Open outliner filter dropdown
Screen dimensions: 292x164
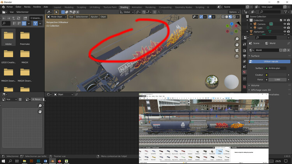[287, 12]
